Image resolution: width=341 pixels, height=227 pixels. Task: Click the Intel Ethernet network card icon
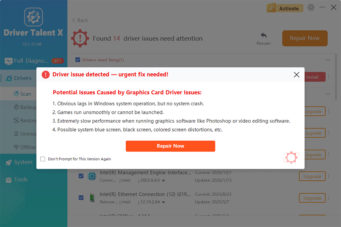pyautogui.click(x=92, y=198)
